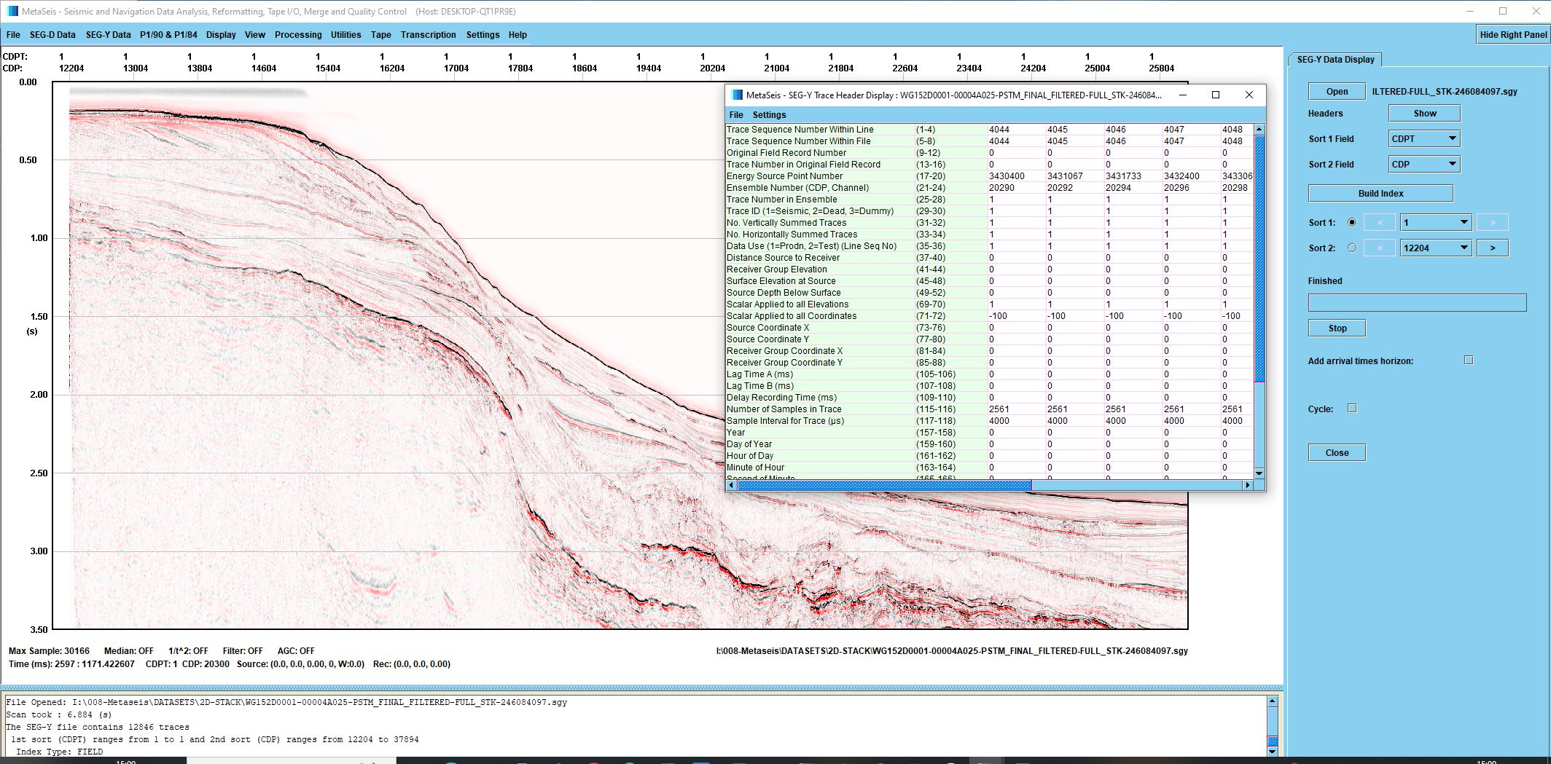Enable the Add arrival times horizon checkbox
The image size is (1551, 764).
click(1469, 361)
